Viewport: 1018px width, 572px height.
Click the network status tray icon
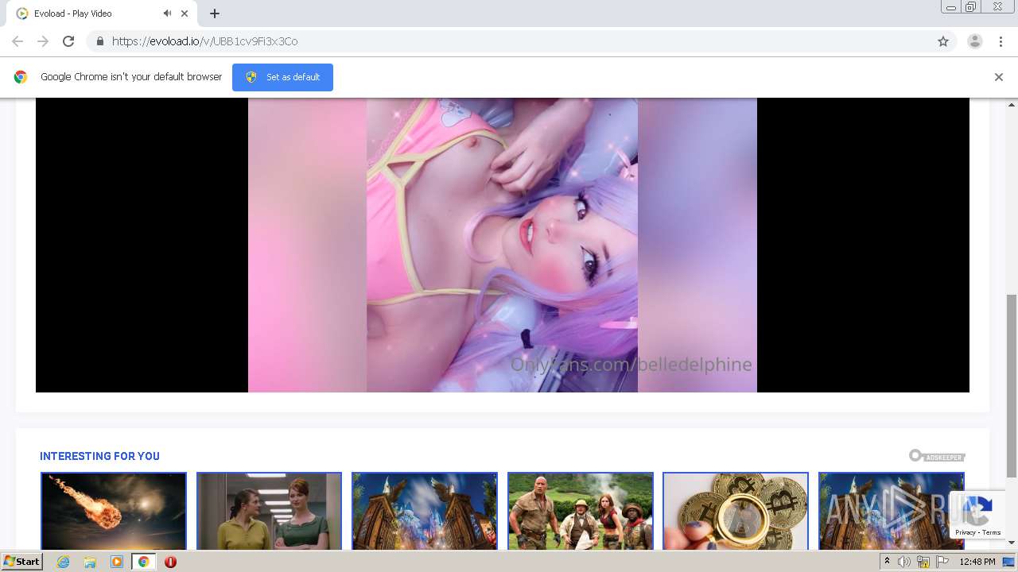point(923,562)
